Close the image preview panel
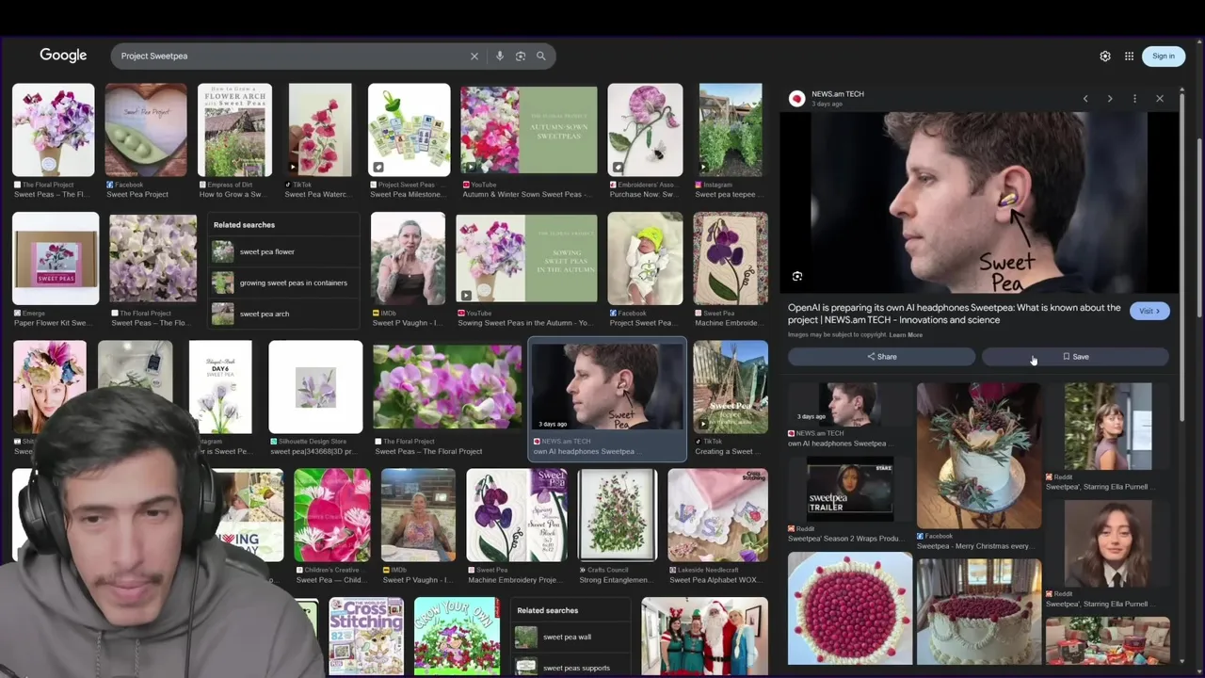Image resolution: width=1205 pixels, height=678 pixels. (1160, 99)
